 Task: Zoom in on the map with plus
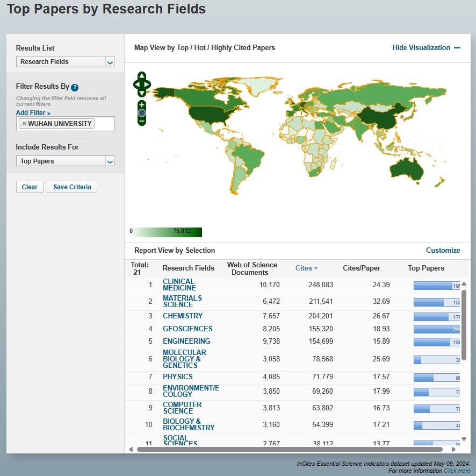(x=142, y=104)
